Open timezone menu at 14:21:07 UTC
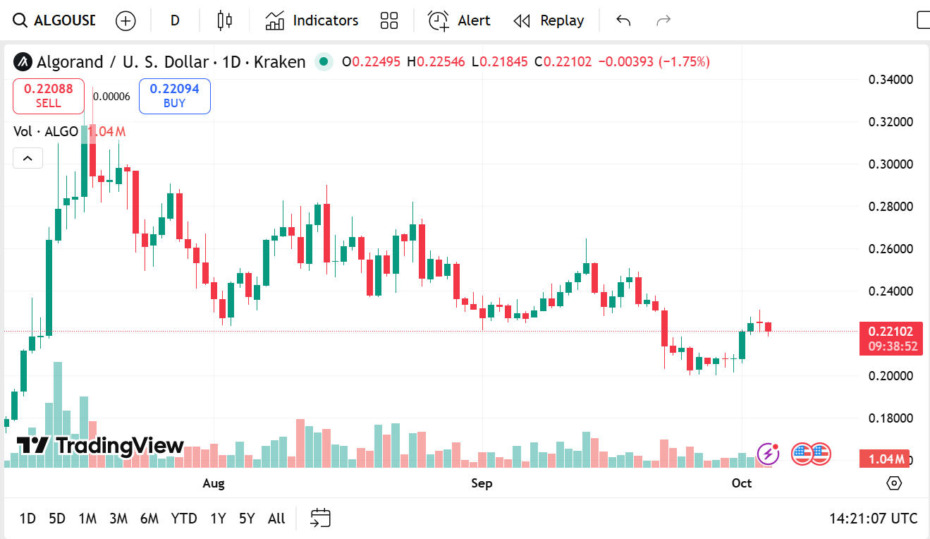The width and height of the screenshot is (930, 539). tap(873, 519)
